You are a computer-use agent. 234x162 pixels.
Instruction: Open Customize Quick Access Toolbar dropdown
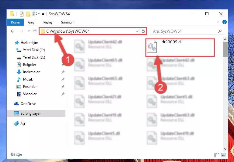pos(43,14)
